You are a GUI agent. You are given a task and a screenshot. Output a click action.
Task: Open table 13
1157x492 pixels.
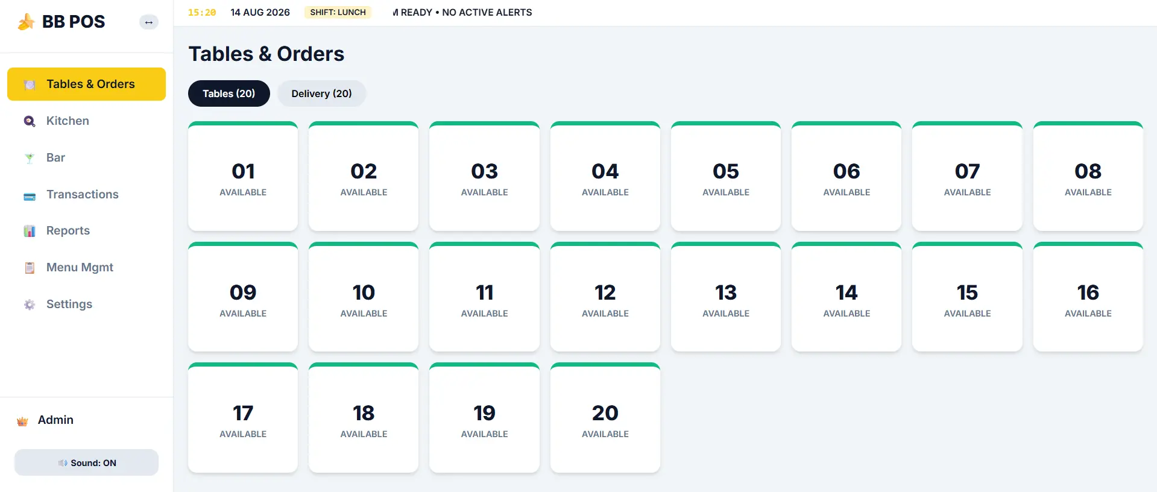(x=726, y=297)
